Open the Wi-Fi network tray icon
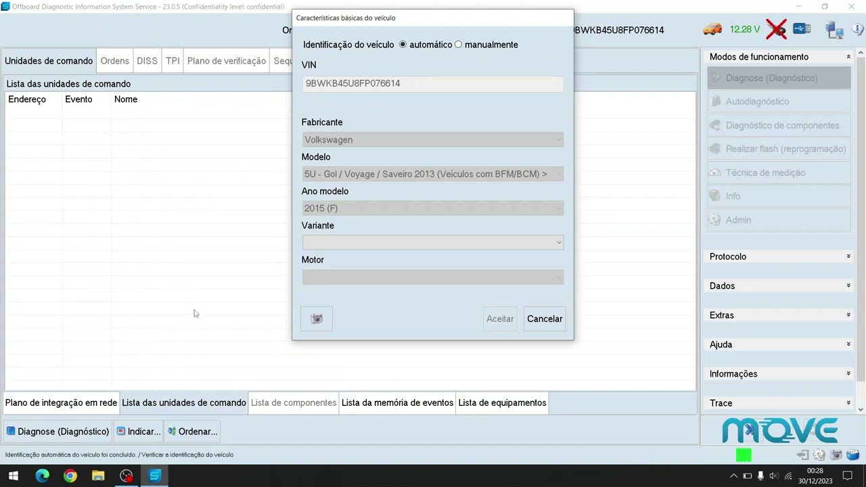Screen dimensions: 866x487 788,476
